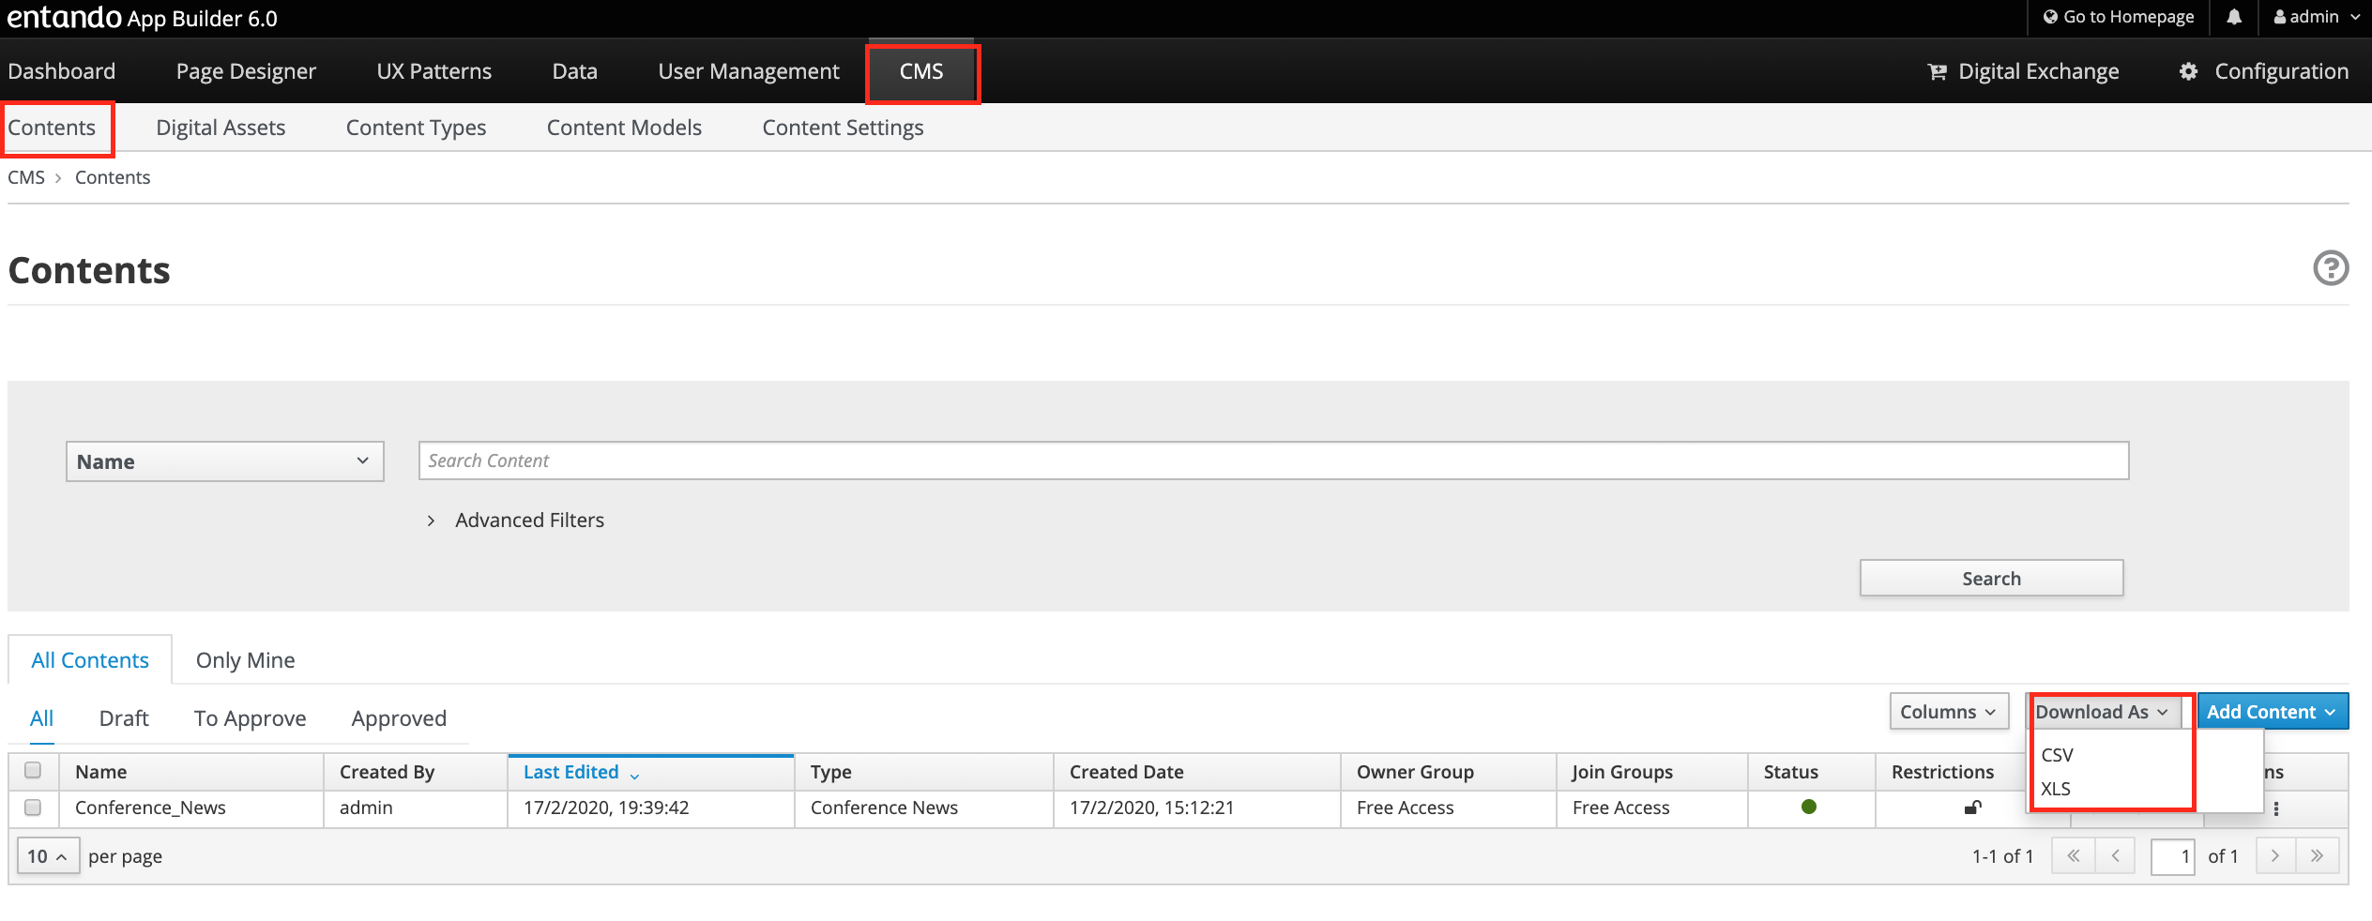Viewport: 2372px width, 921px height.
Task: Change the 10 per page selector
Action: [47, 856]
